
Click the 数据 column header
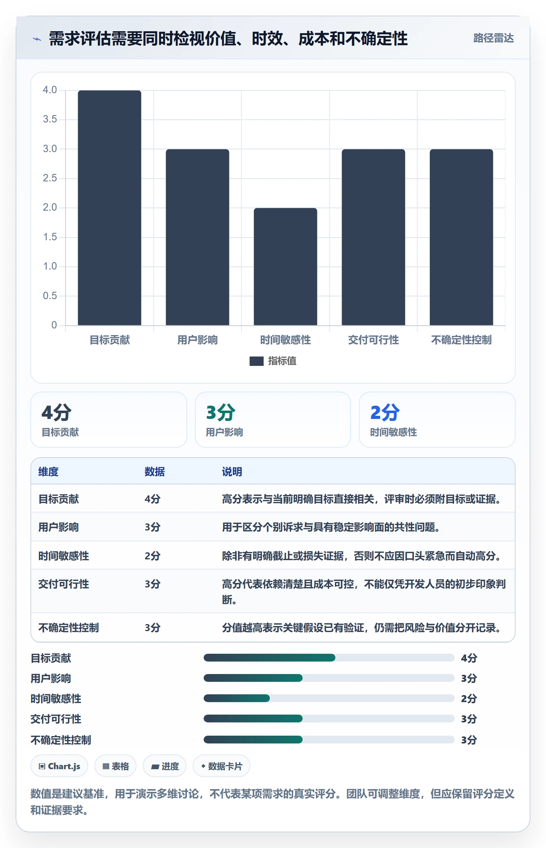point(154,472)
